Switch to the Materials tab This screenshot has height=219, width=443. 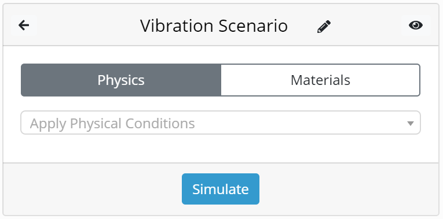320,80
